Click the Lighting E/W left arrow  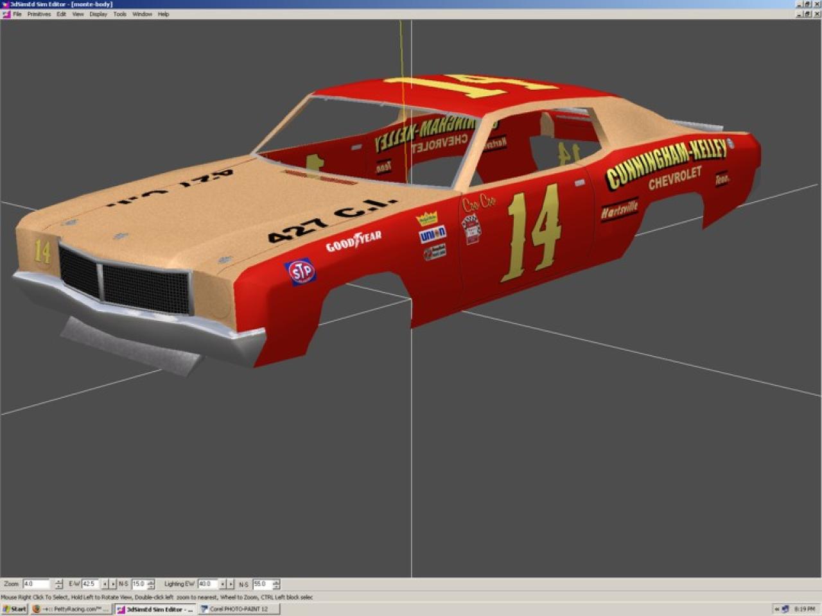point(223,584)
